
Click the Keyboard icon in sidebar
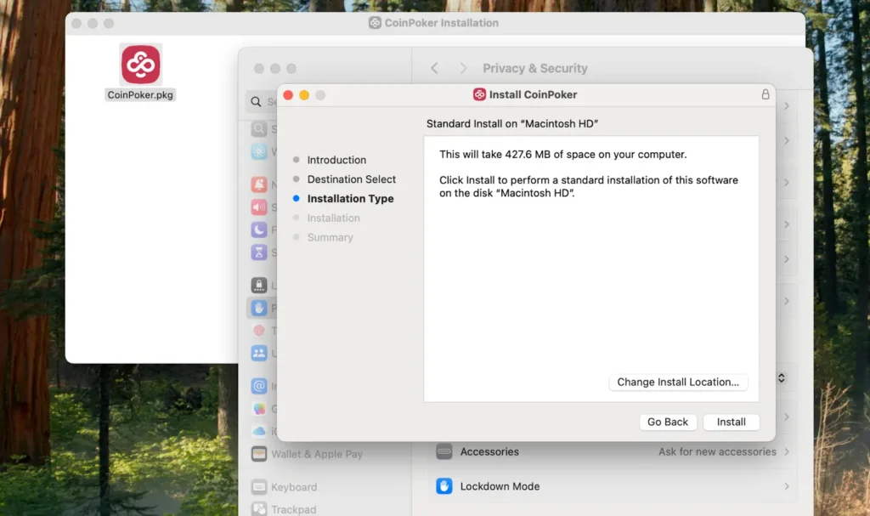[259, 487]
